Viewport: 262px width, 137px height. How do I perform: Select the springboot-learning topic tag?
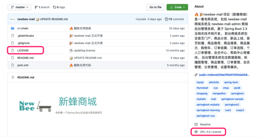point(208,110)
